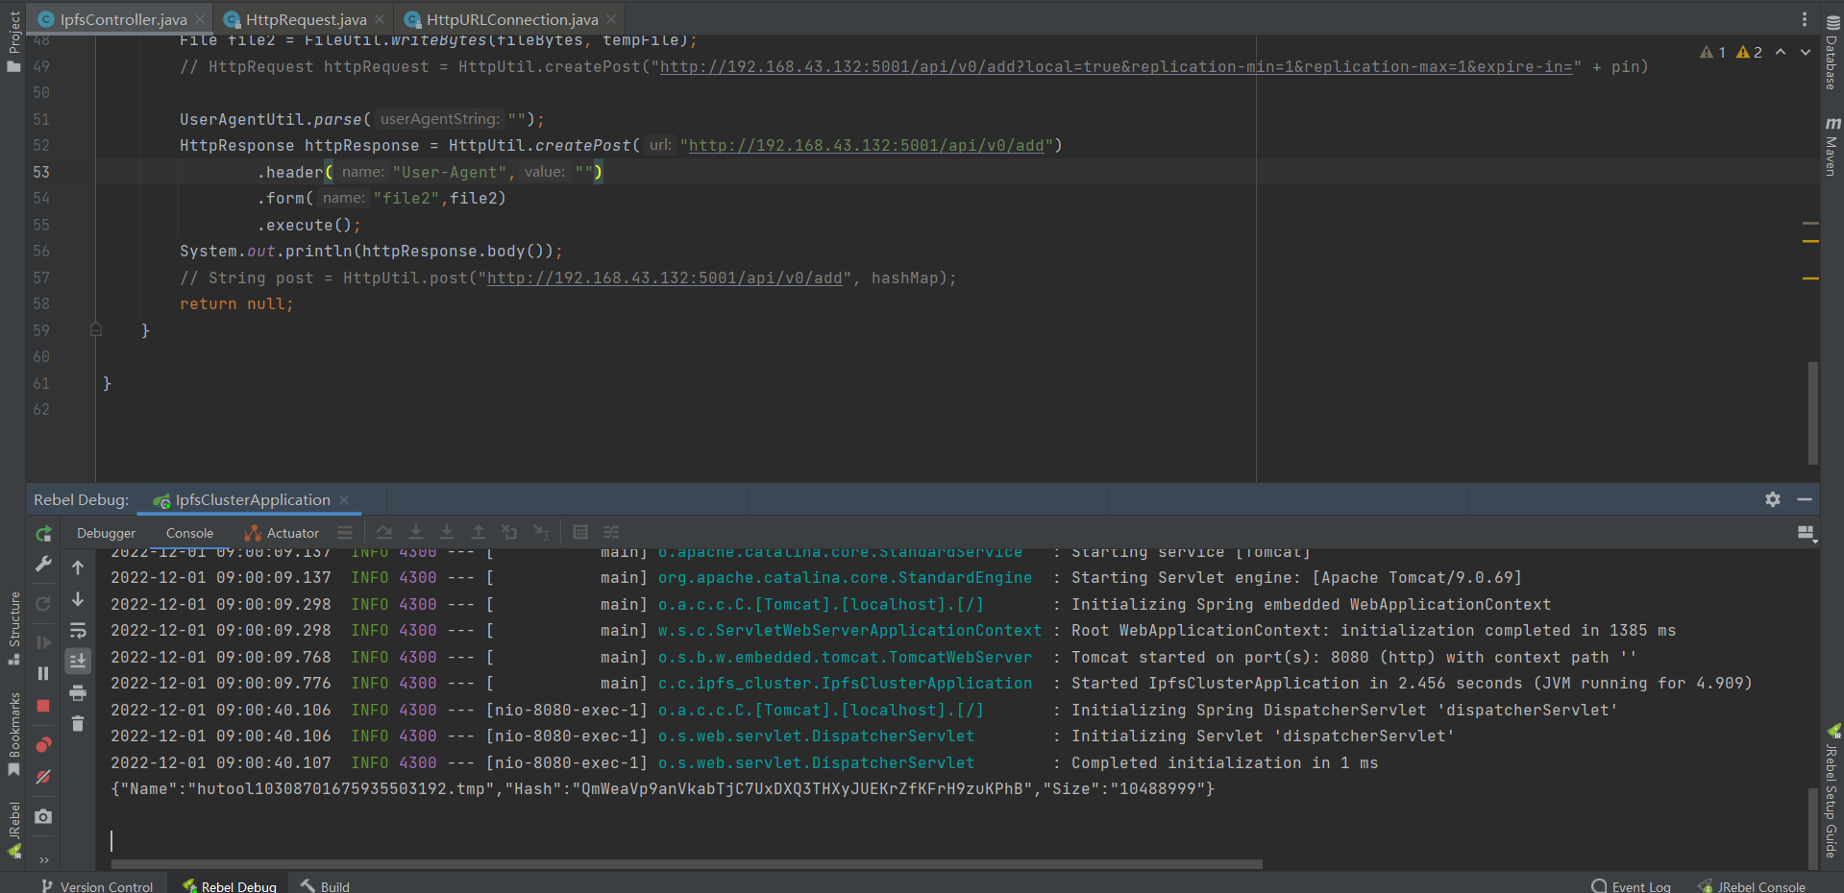
Task: Open the Console tab in the debugger
Action: 188,533
